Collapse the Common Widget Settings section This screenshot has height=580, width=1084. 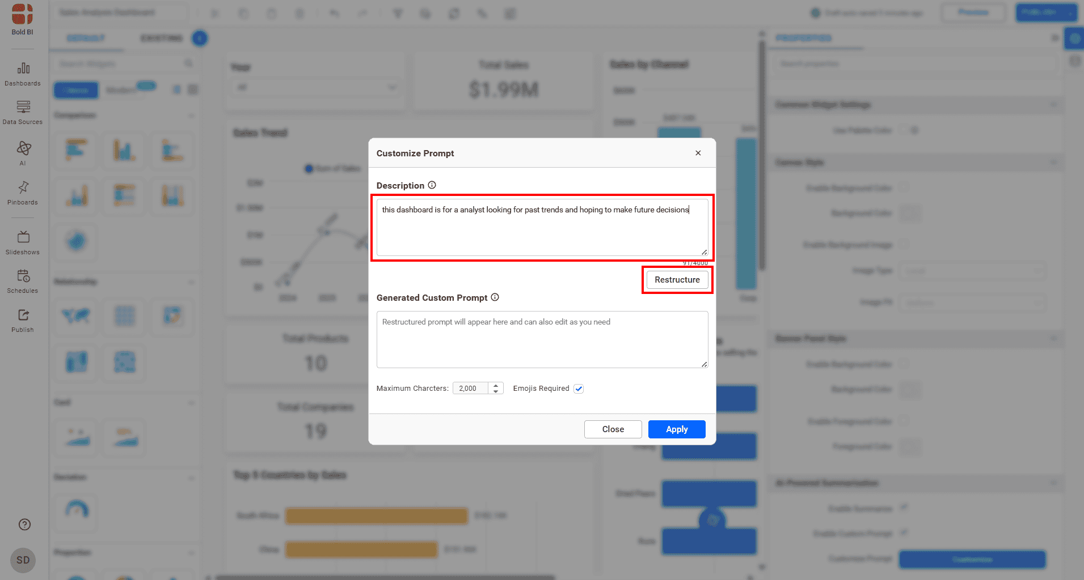[1053, 104]
